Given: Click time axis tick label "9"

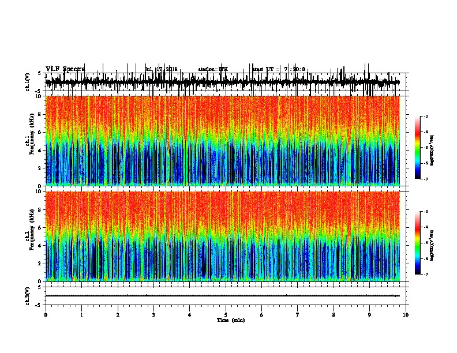Looking at the screenshot, I should point(369,315).
